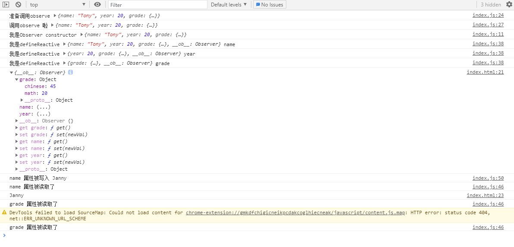Click the 3 hidden messages label

pos(491,5)
